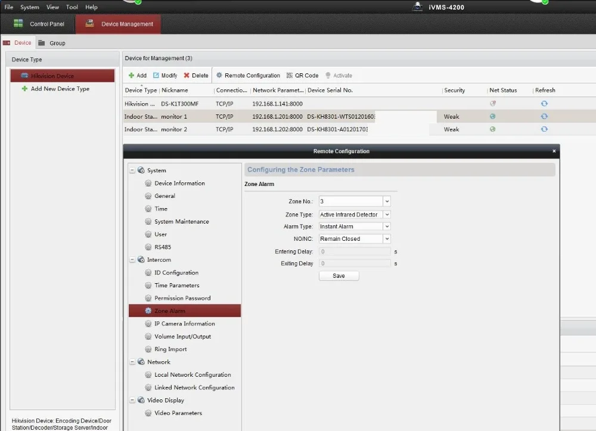
Task: Click the Device Information gear icon
Action: [148, 183]
